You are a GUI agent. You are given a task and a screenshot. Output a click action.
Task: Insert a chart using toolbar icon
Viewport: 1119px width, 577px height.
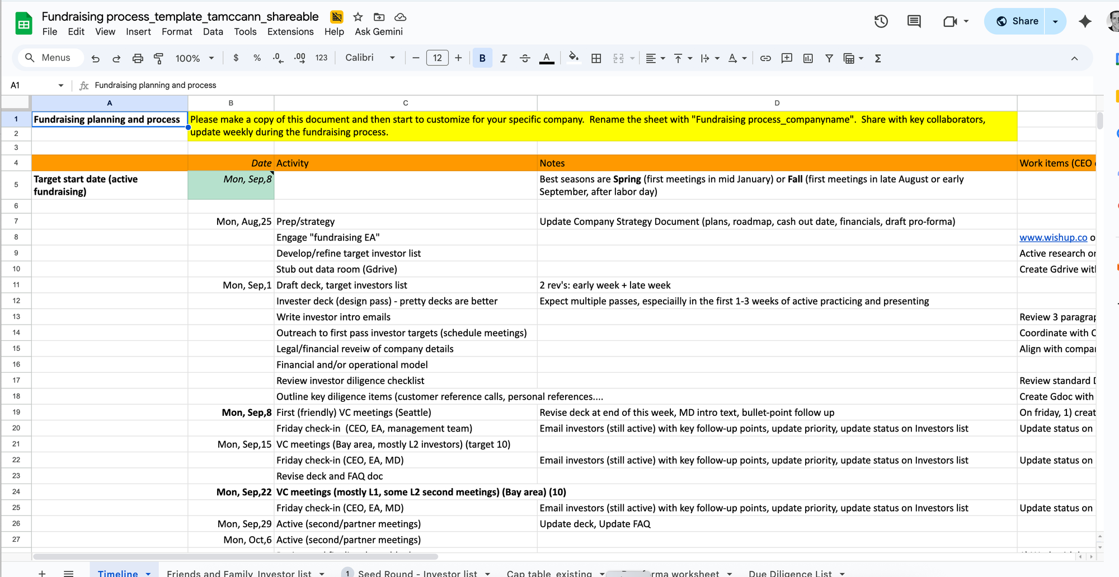(x=808, y=58)
